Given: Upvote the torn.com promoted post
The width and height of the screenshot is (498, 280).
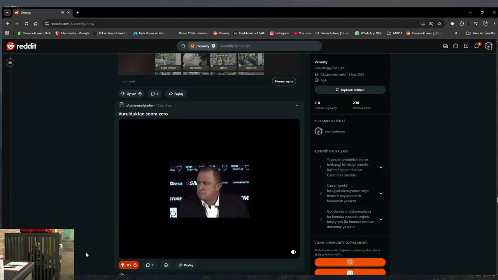Looking at the screenshot, I should pos(123,94).
